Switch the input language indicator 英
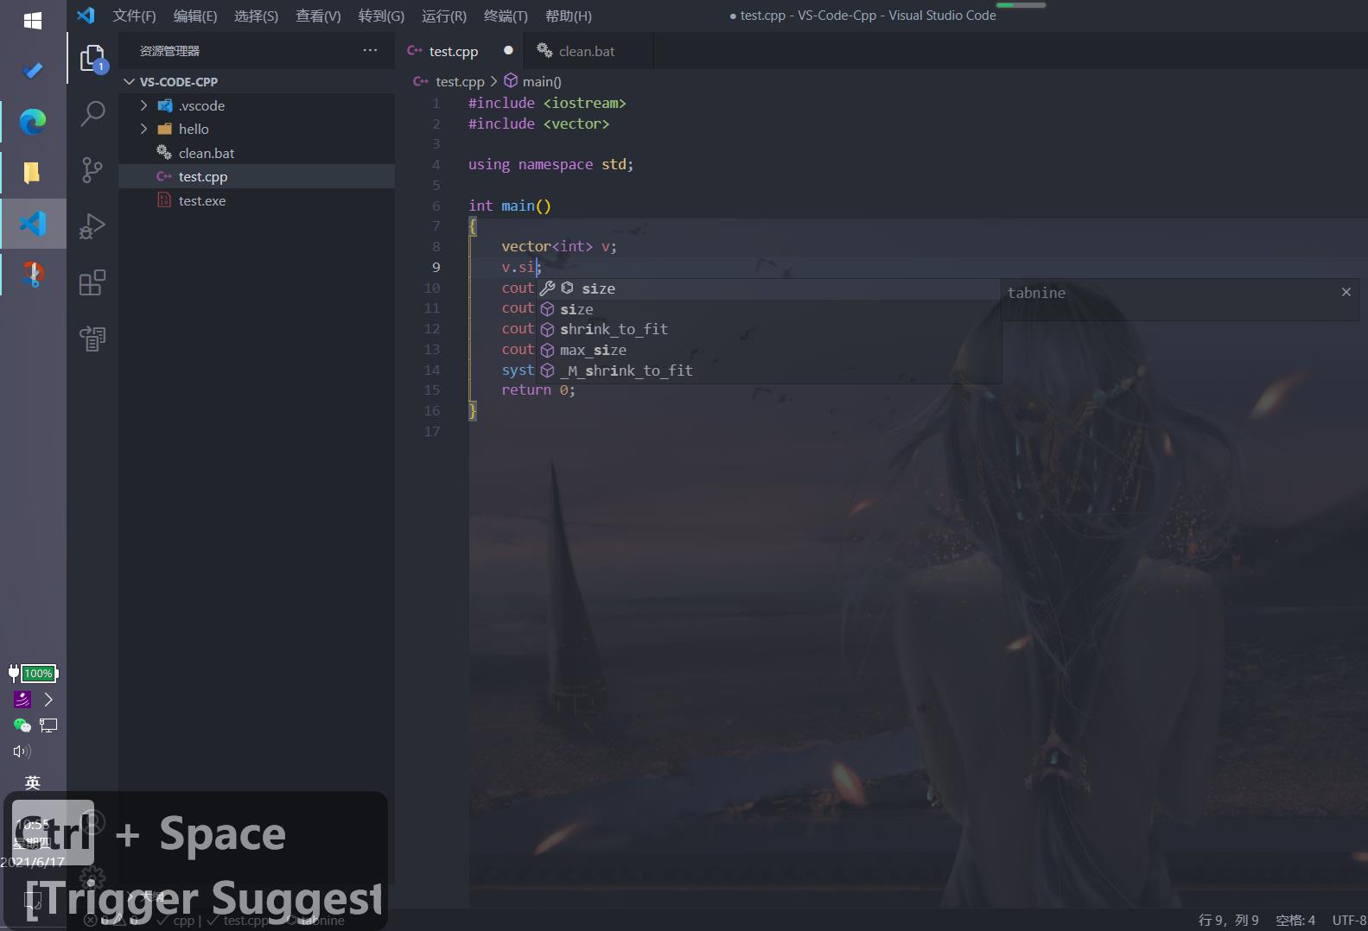The width and height of the screenshot is (1368, 931). point(33,782)
